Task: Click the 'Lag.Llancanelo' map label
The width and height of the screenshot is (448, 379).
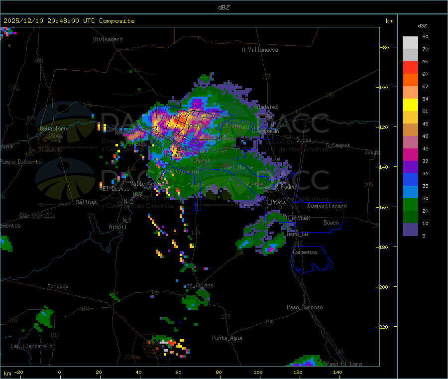Action: pos(31,346)
